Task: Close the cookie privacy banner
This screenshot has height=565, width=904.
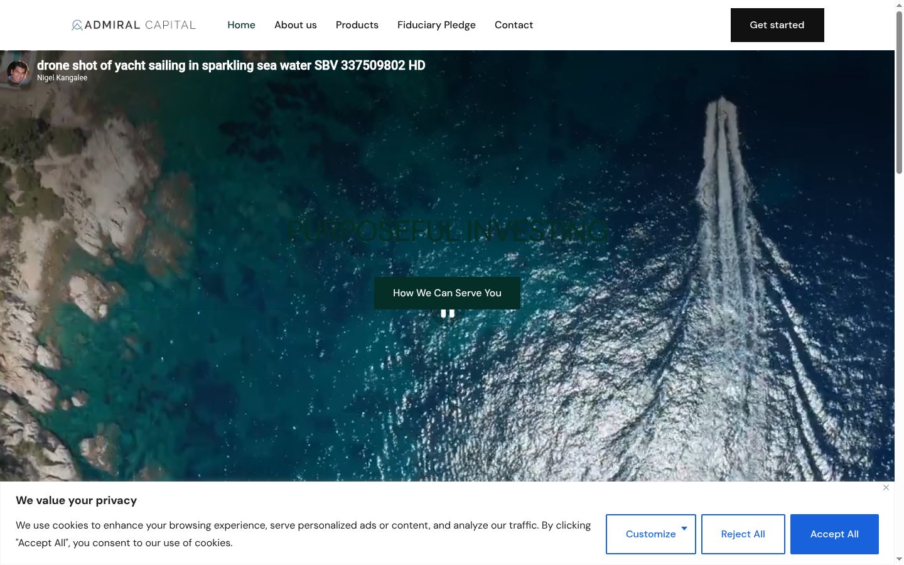Action: coord(886,488)
